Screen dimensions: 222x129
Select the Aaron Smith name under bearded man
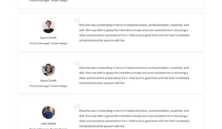48,38
